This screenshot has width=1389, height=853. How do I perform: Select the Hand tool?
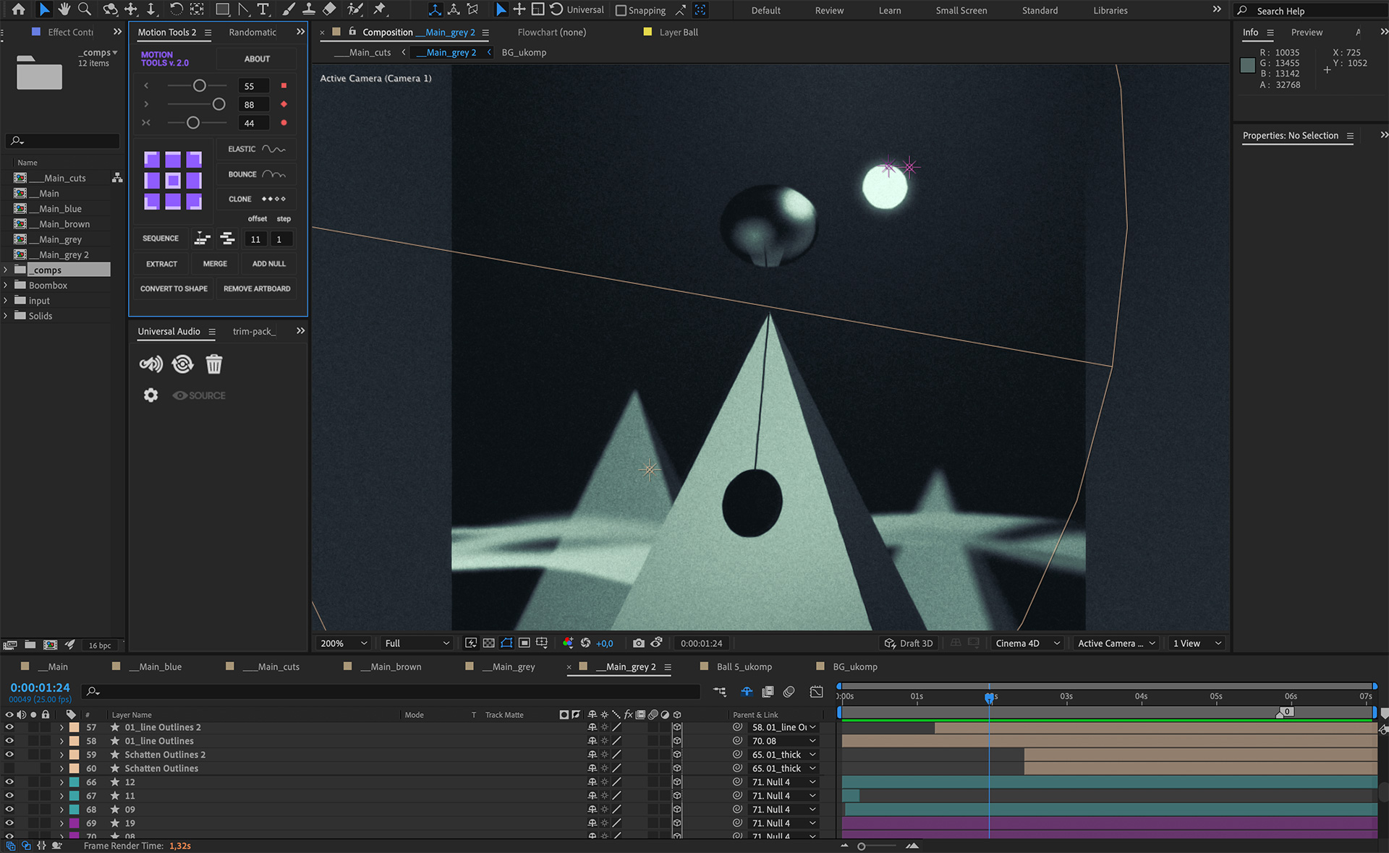pos(64,9)
